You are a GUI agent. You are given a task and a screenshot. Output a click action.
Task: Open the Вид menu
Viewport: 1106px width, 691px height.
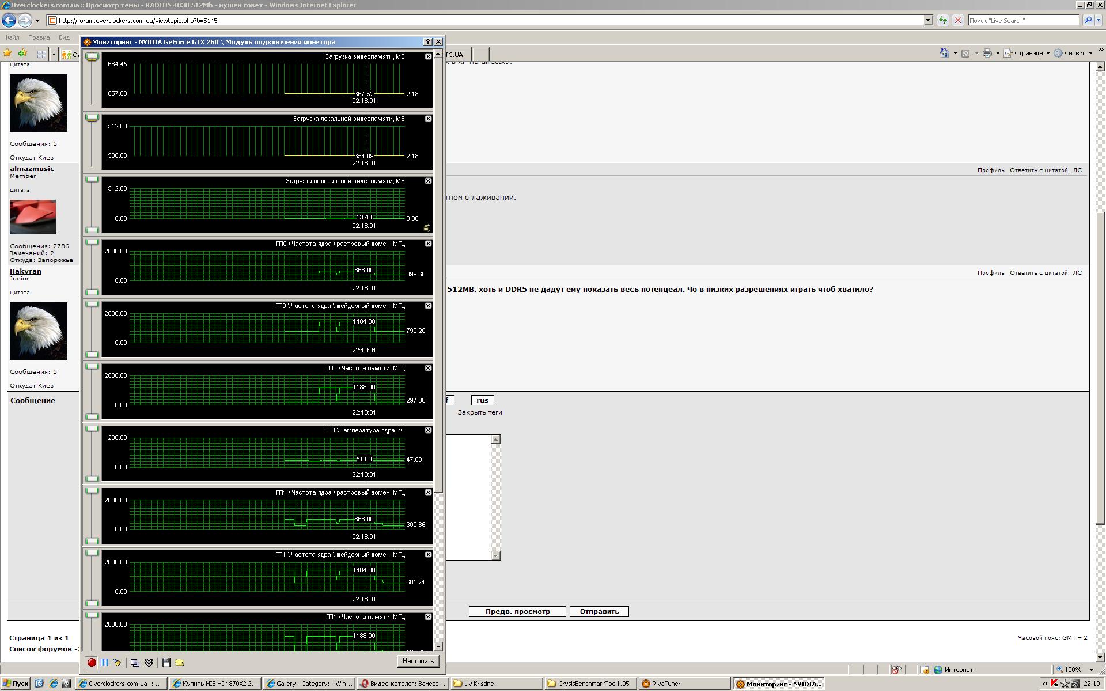click(x=64, y=37)
